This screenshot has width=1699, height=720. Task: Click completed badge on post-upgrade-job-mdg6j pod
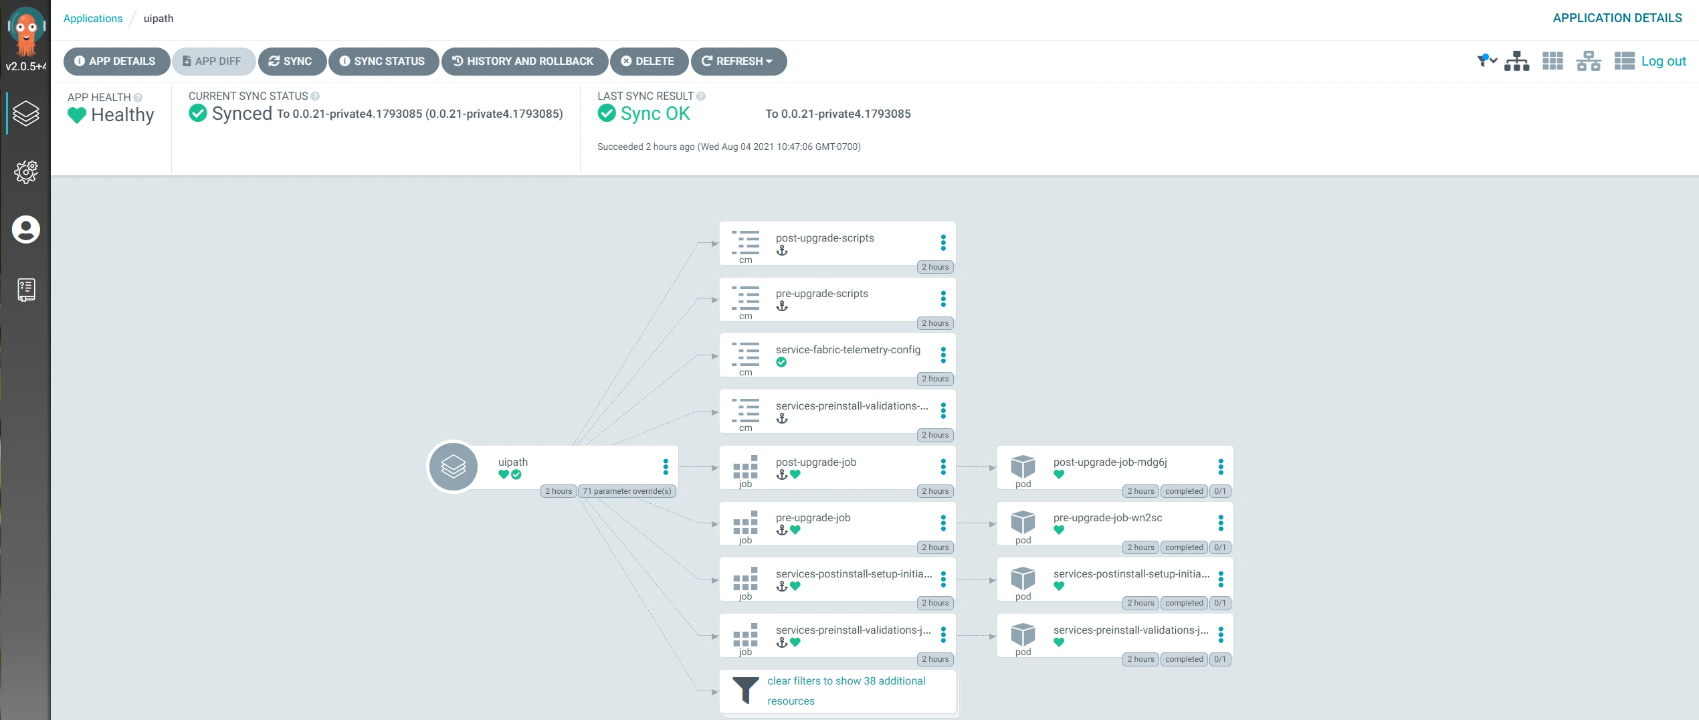pos(1183,491)
